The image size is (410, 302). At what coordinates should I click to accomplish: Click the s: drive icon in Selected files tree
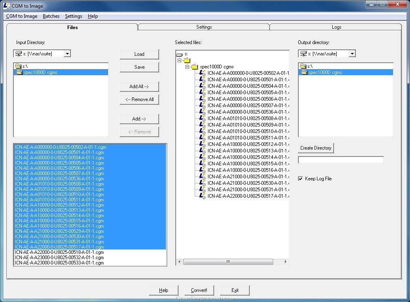pos(179,54)
